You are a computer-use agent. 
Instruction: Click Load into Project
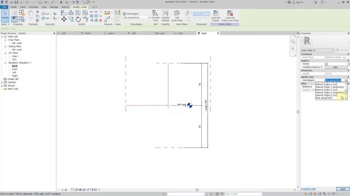(215, 16)
